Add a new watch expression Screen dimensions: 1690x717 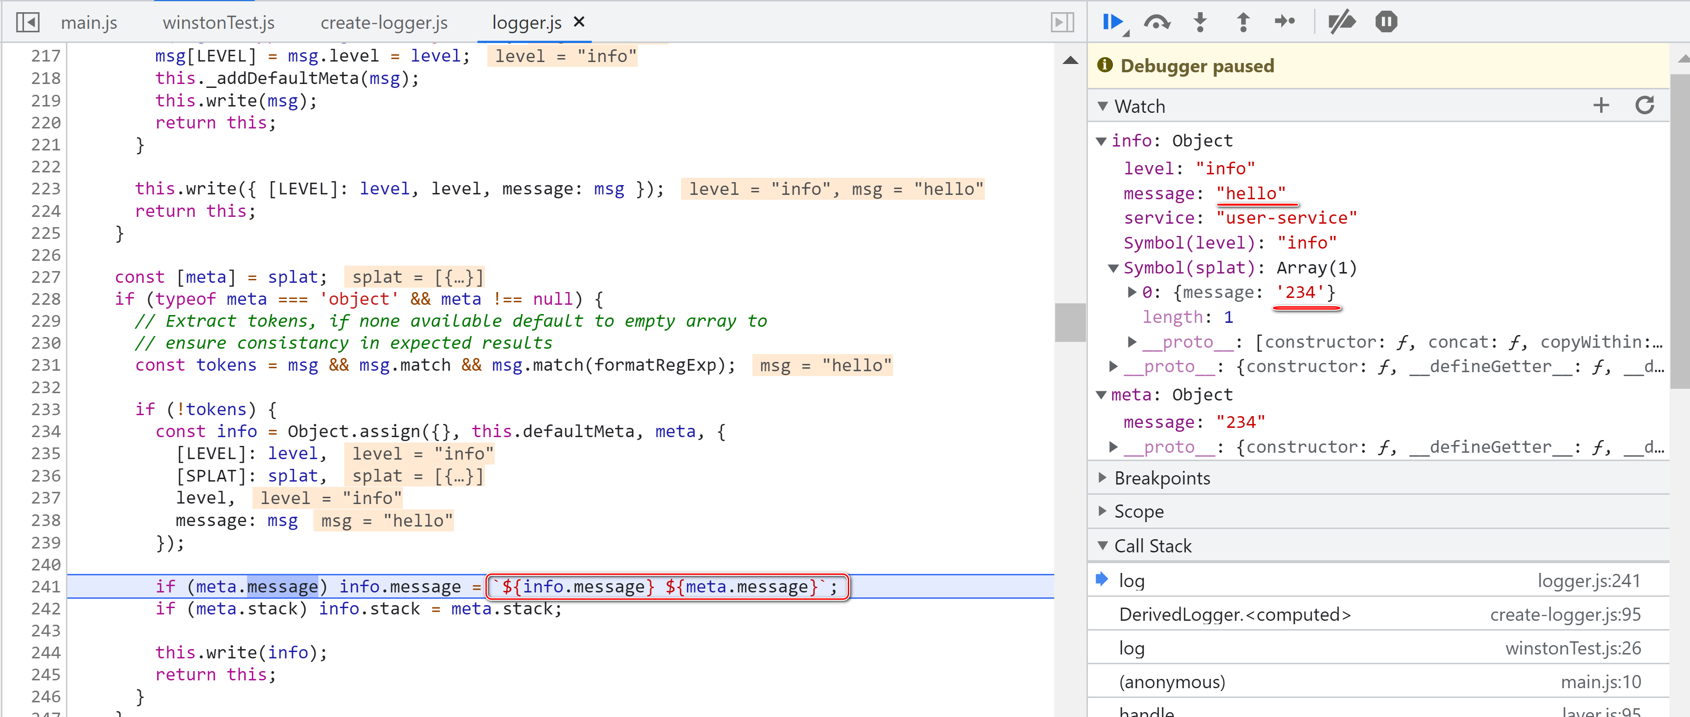tap(1601, 105)
